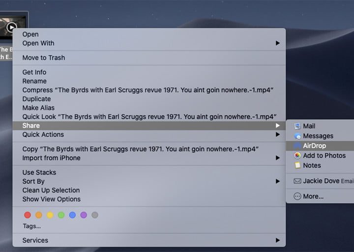Click the Messages bubble icon
Image resolution: width=354 pixels, height=252 pixels.
[297, 136]
